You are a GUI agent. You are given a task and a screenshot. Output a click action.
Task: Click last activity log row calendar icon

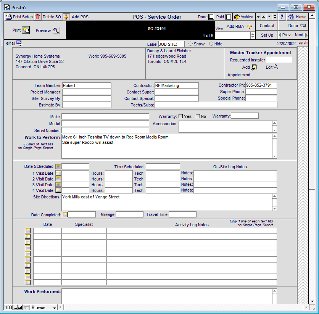point(28,282)
